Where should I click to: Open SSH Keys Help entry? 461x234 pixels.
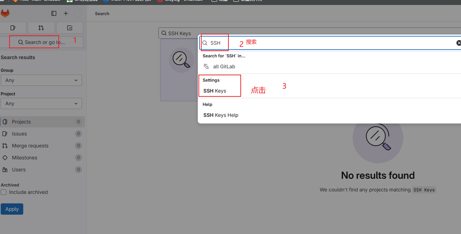(x=329, y=115)
